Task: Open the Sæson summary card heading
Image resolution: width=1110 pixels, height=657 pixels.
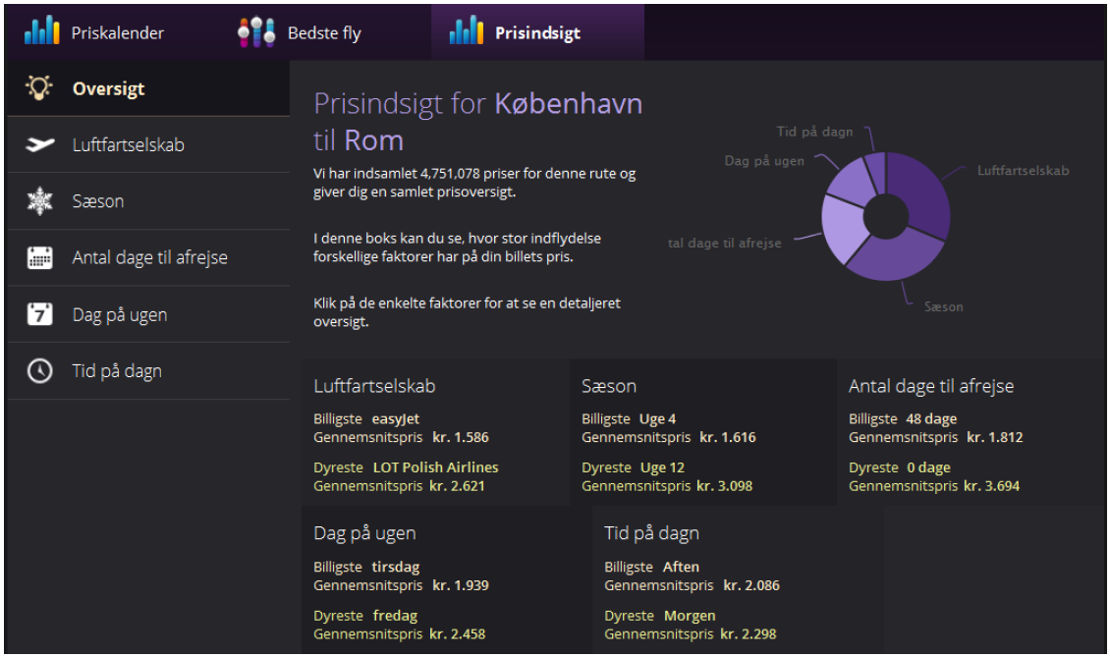Action: tap(609, 386)
